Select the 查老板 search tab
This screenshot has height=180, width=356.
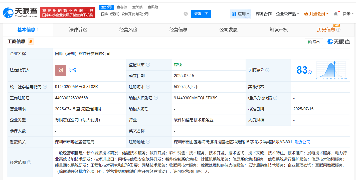[x=122, y=7]
